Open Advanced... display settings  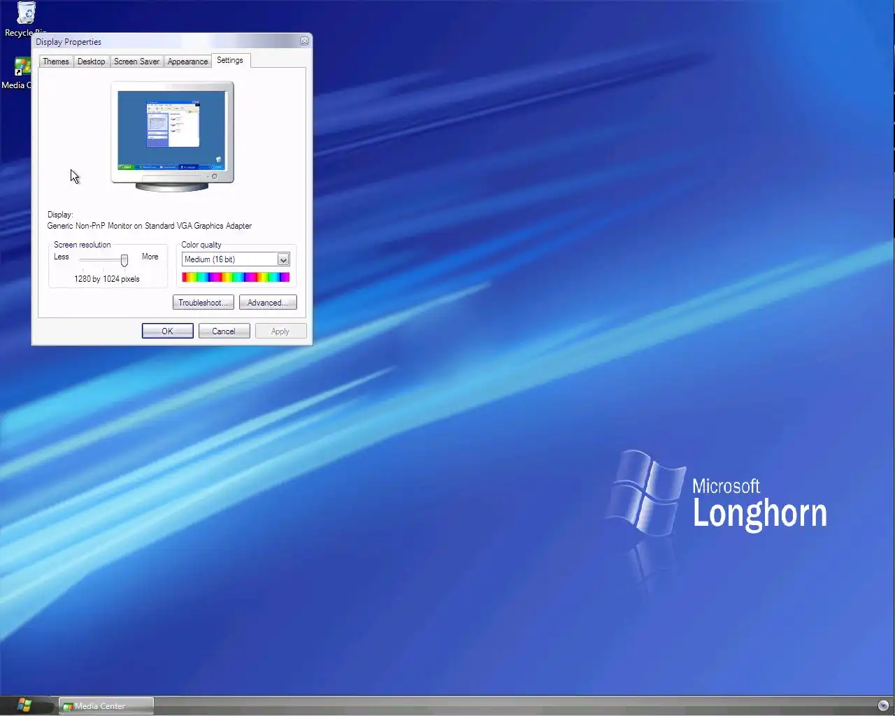tap(268, 303)
